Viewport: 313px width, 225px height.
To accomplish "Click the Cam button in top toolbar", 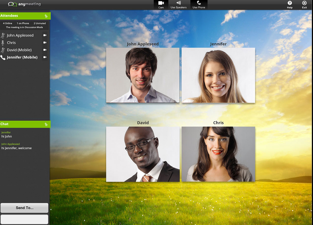I will (161, 5).
